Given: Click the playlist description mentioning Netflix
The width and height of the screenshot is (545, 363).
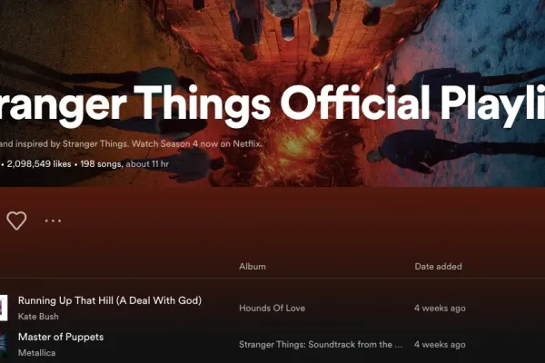Looking at the screenshot, I should pyautogui.click(x=131, y=143).
